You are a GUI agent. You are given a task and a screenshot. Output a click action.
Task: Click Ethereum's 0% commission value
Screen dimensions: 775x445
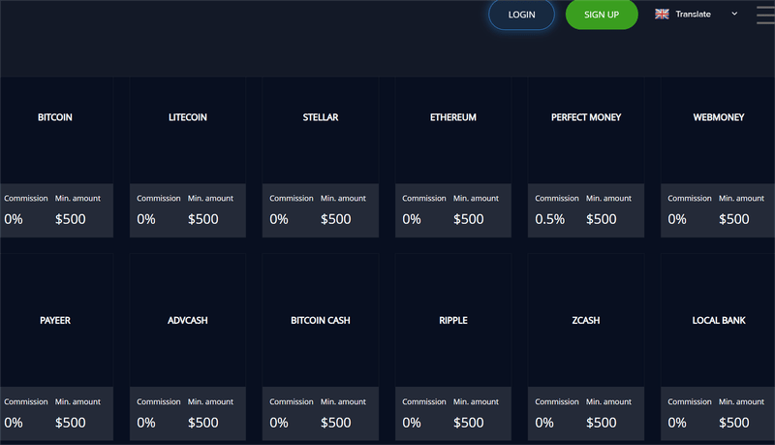(x=411, y=219)
